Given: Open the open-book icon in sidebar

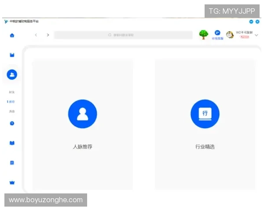Looking at the screenshot, I should (x=12, y=143).
